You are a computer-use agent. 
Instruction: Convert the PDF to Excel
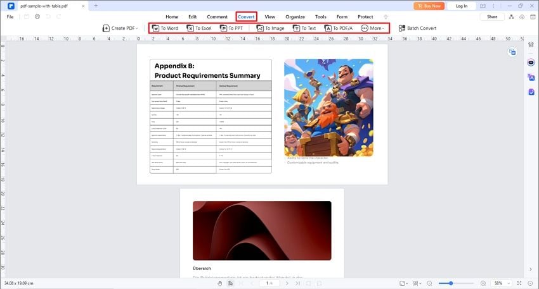coord(199,28)
